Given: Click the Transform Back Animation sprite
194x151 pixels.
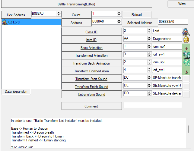Looking at the screenshot, I should (186, 62).
